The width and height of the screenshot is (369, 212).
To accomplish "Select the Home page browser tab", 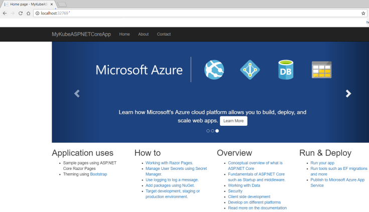I will pos(28,4).
